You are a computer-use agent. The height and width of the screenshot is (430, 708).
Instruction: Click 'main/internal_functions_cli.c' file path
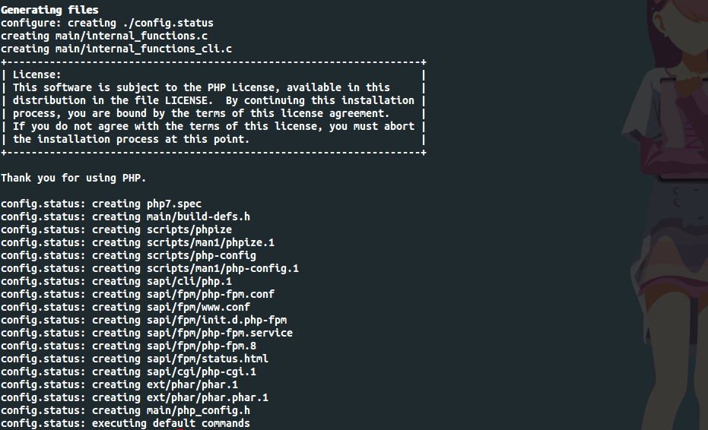pos(144,49)
